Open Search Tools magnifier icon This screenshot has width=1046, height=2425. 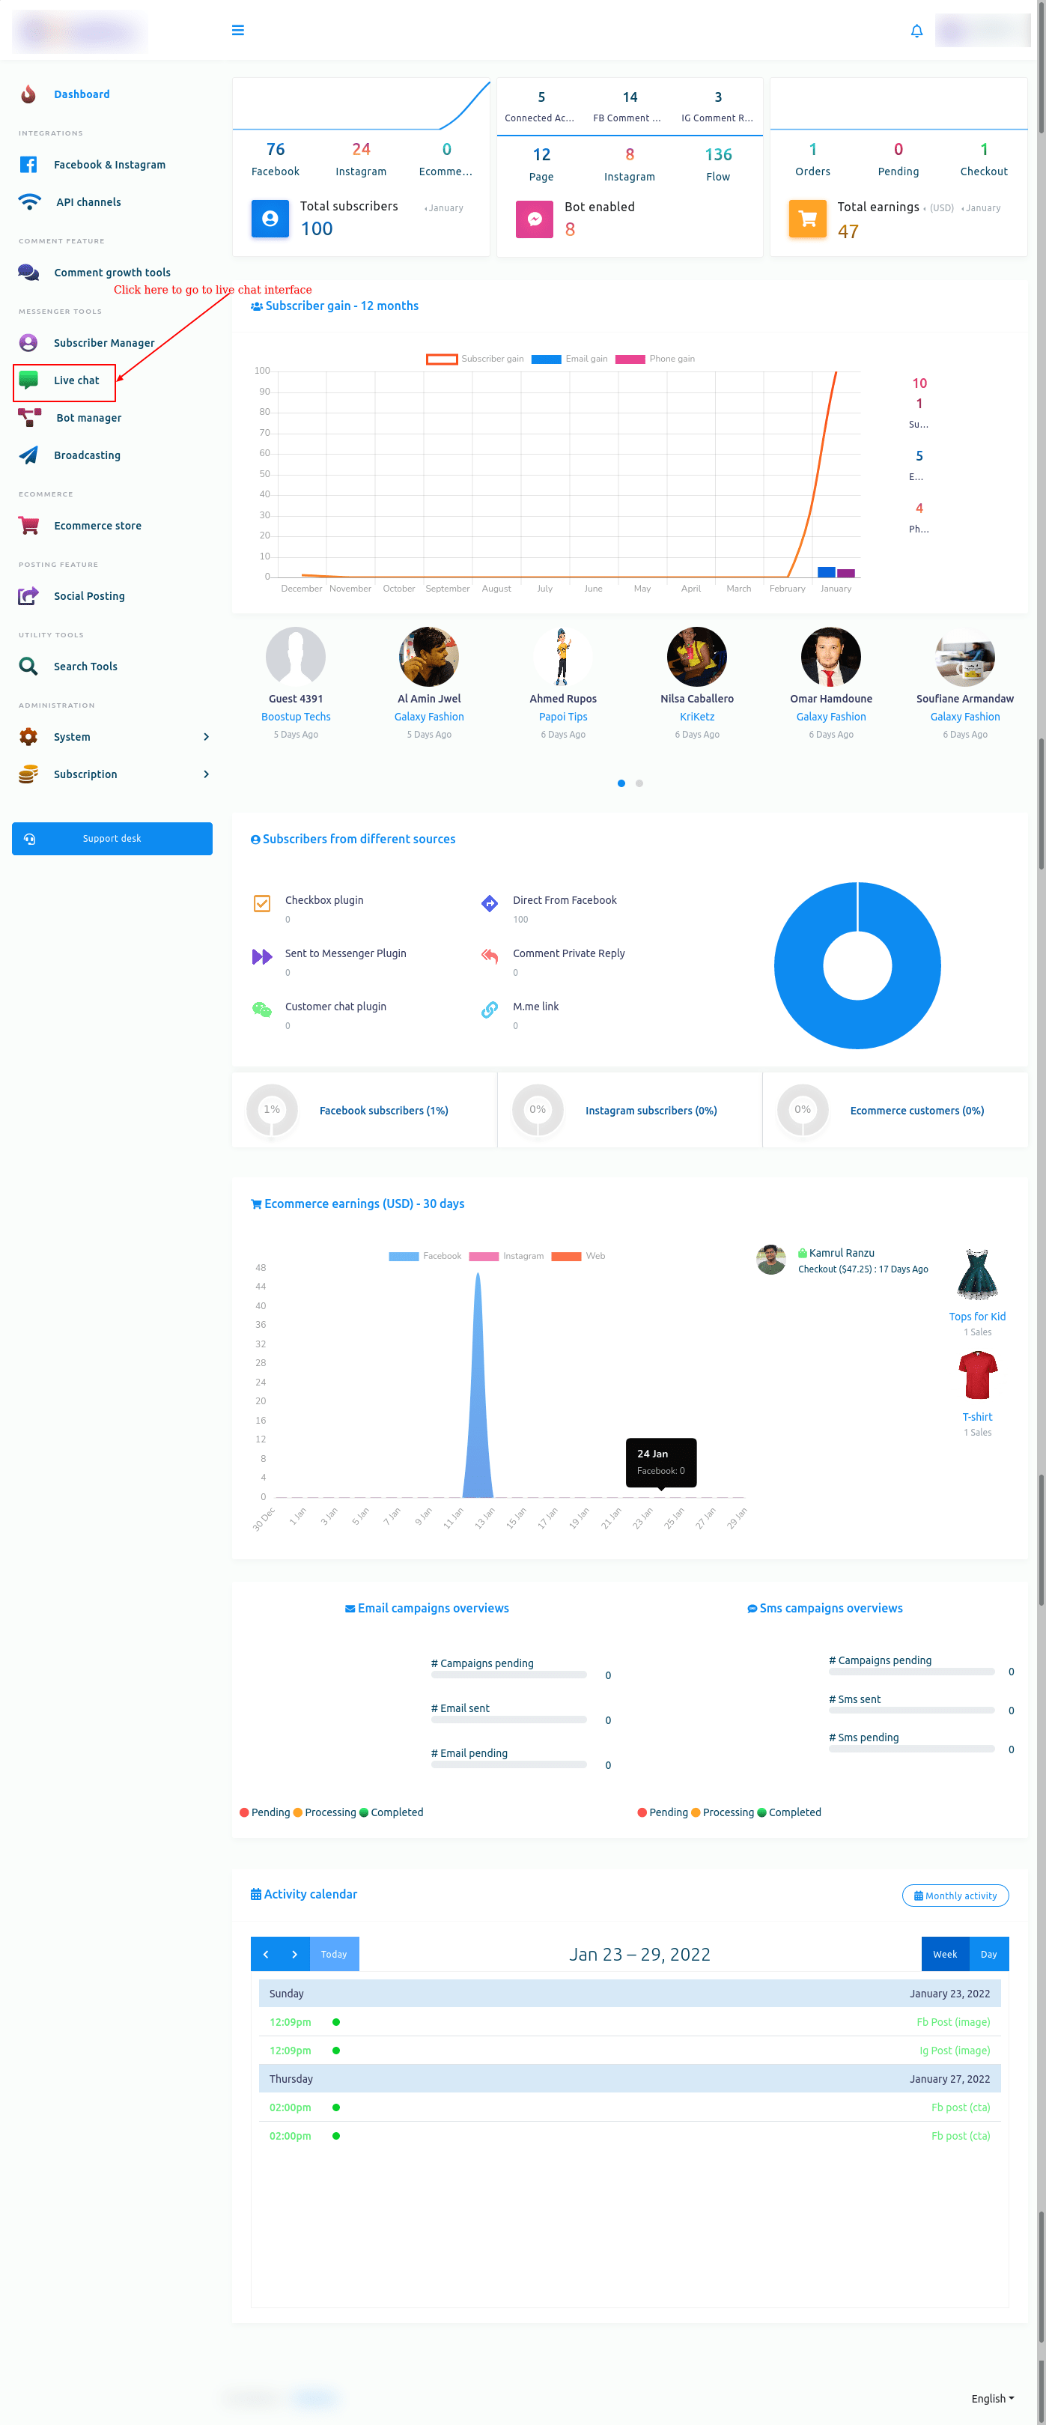coord(28,667)
